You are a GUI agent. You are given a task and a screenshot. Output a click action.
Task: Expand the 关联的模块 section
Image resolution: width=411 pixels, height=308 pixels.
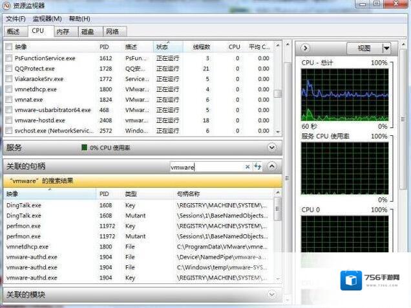pos(272,294)
